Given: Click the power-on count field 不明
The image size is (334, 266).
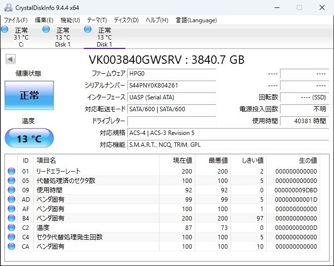Looking at the screenshot, I should (x=304, y=109).
